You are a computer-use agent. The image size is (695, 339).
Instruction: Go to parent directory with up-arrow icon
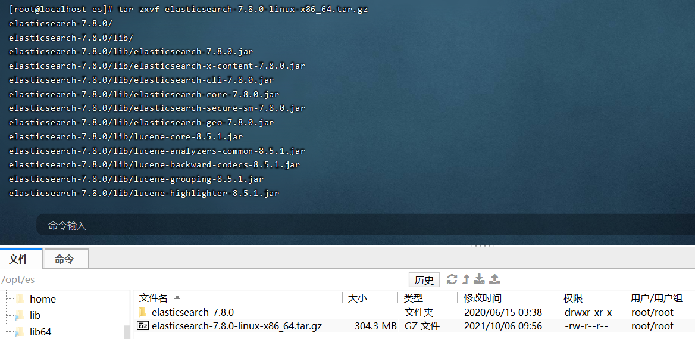[x=466, y=279]
